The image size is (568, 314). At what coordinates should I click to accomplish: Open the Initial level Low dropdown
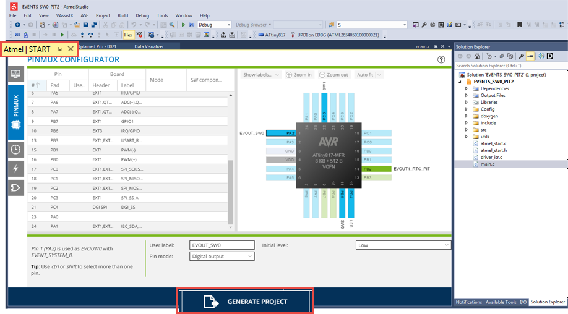click(x=403, y=245)
